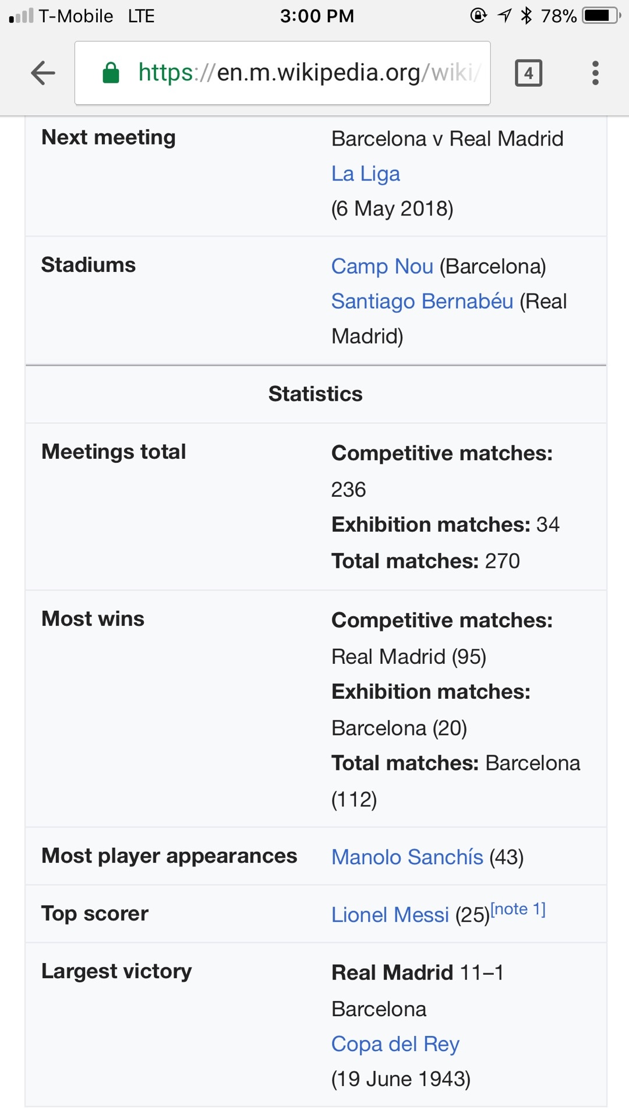Screen dimensions: 629x1118
Task: Open the Camp Nou stadium link
Action: [x=382, y=266]
